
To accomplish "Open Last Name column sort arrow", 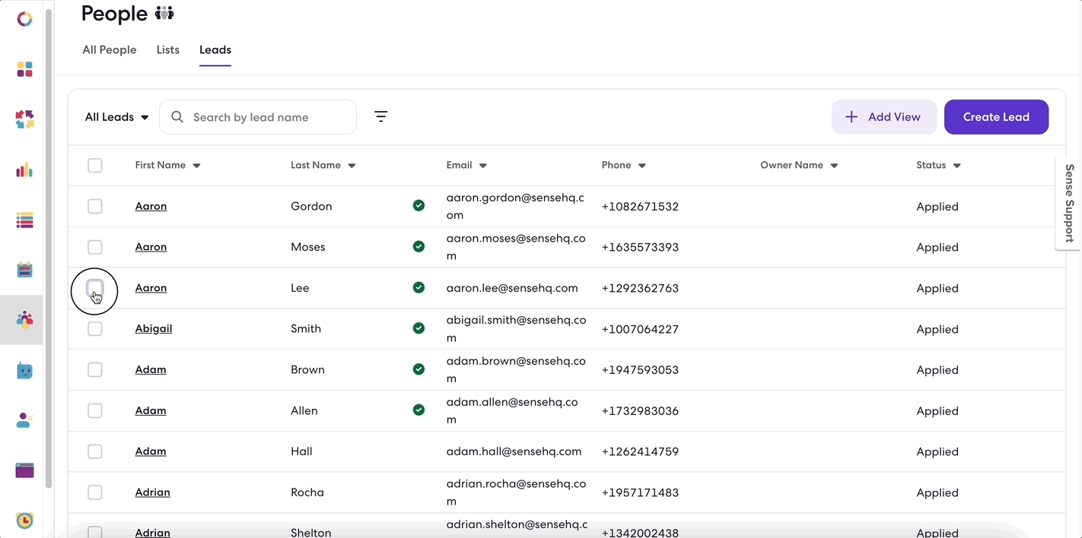I will tap(352, 166).
